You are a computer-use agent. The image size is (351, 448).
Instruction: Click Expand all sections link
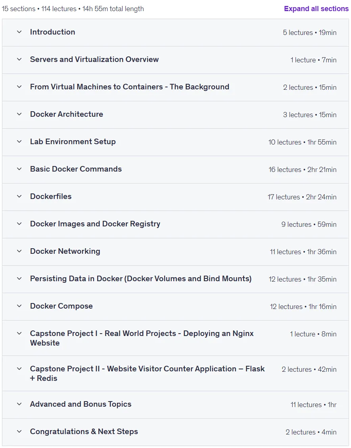pos(316,9)
